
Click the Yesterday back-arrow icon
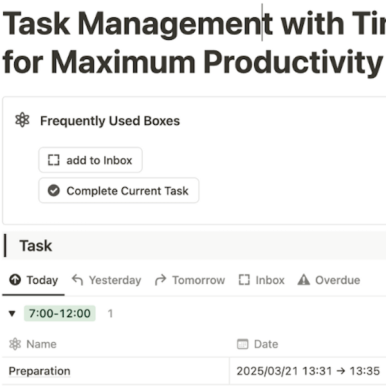(x=77, y=280)
